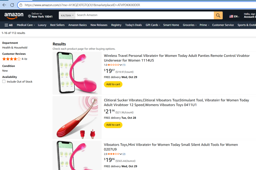Reload the page with the refresh icon

[x=12, y=5]
